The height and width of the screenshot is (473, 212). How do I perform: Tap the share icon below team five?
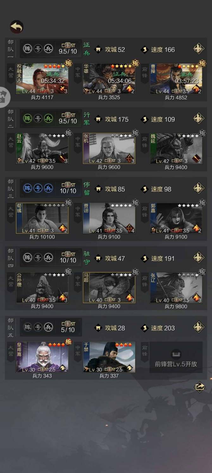tap(200, 387)
